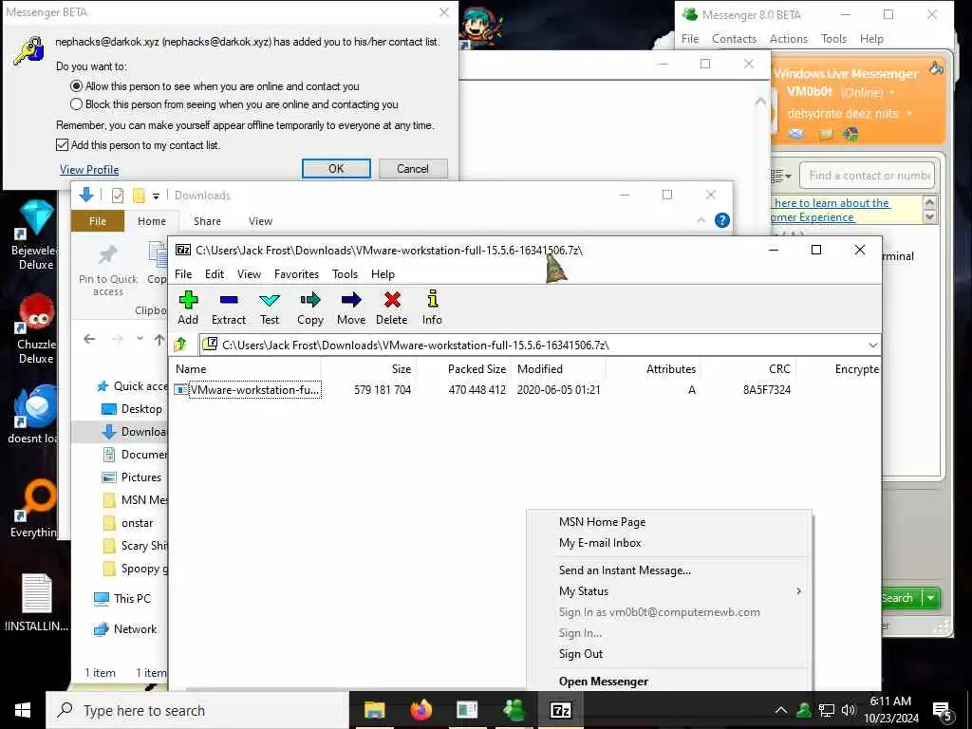
Task: Click the taskbar search box
Action: (x=197, y=710)
